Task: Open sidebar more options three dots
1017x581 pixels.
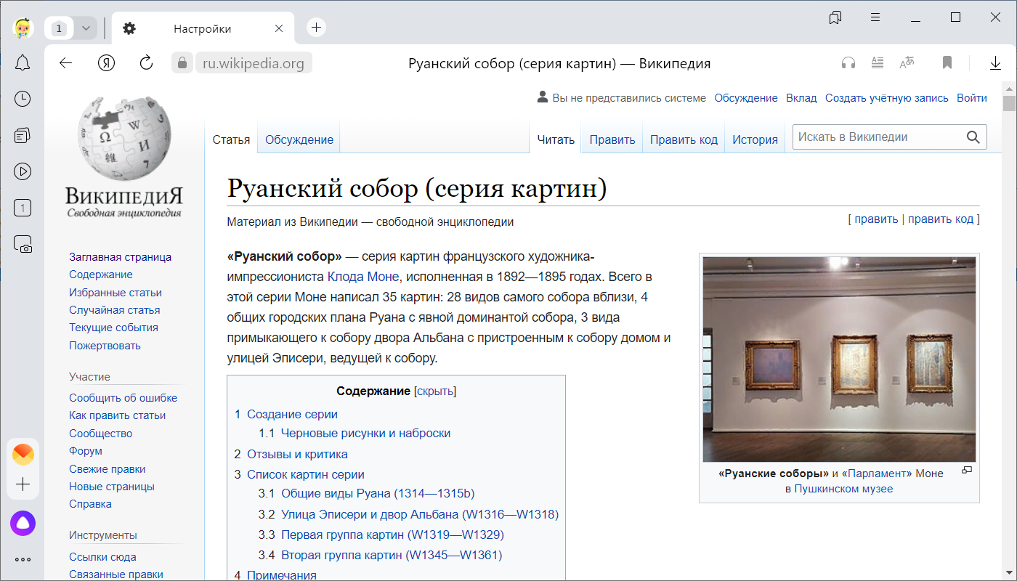Action: point(23,559)
